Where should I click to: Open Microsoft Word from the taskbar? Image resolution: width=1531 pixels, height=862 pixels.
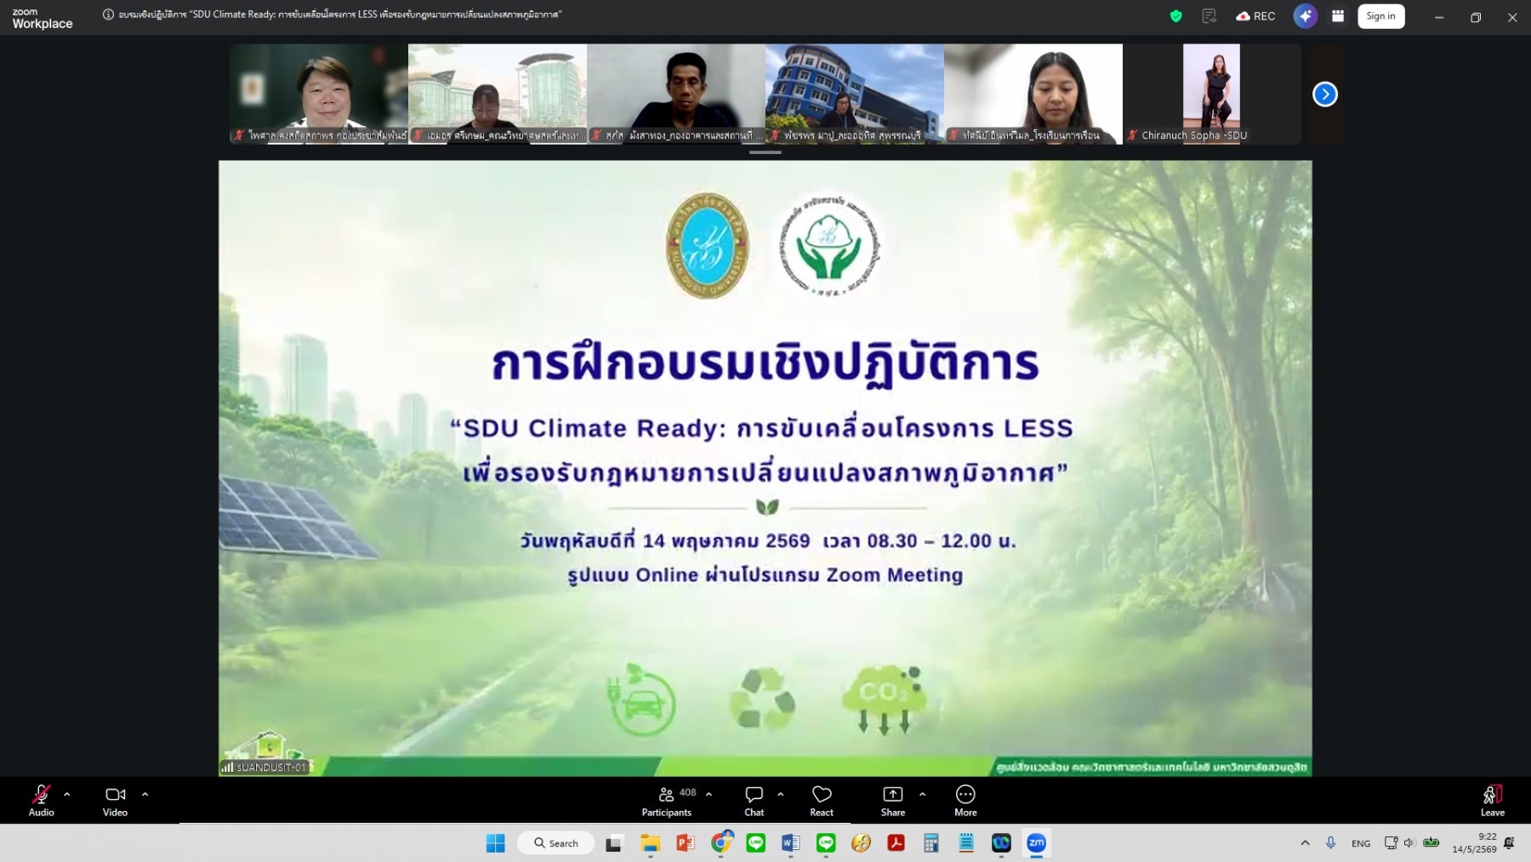click(790, 842)
